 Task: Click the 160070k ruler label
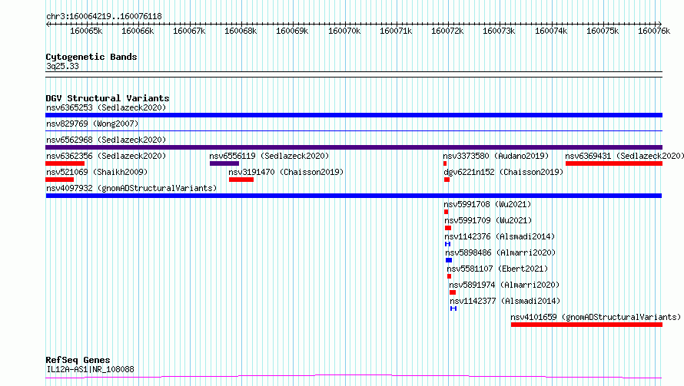point(344,31)
